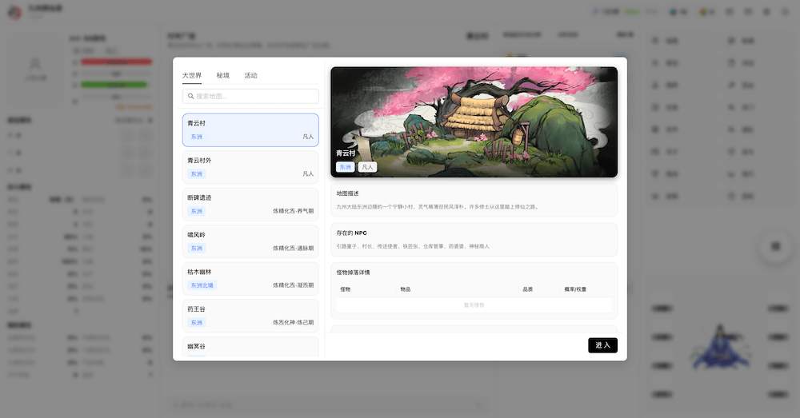The width and height of the screenshot is (800, 418).
Task: Open the 秘境 tab
Action: click(x=222, y=76)
